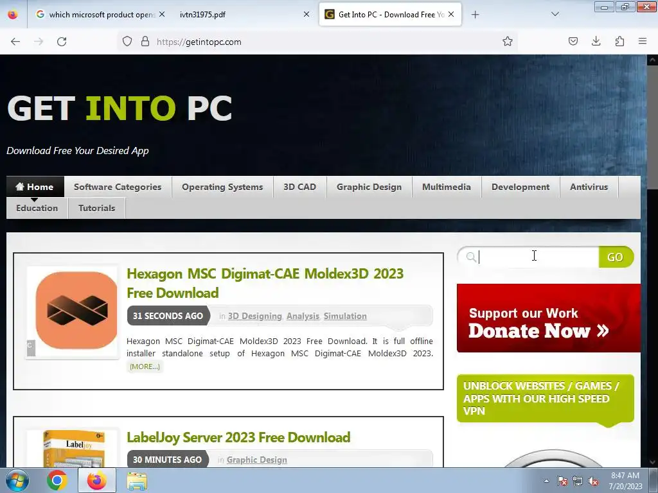Click the Unblock Websites VPN banner
The image size is (658, 493).
(x=545, y=398)
